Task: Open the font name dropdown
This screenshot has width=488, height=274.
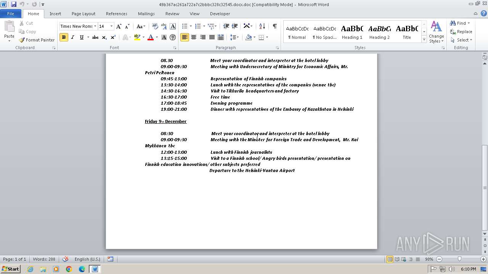Action: tap(95, 26)
